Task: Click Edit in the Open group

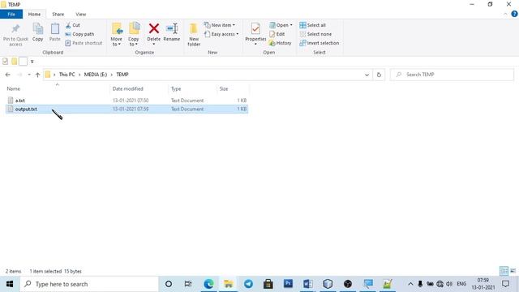Action: click(x=277, y=34)
